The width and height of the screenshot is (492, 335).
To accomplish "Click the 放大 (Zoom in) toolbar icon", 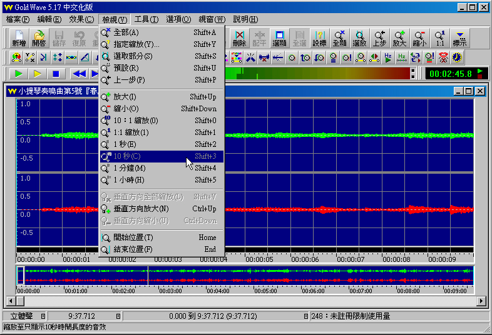I will [399, 38].
